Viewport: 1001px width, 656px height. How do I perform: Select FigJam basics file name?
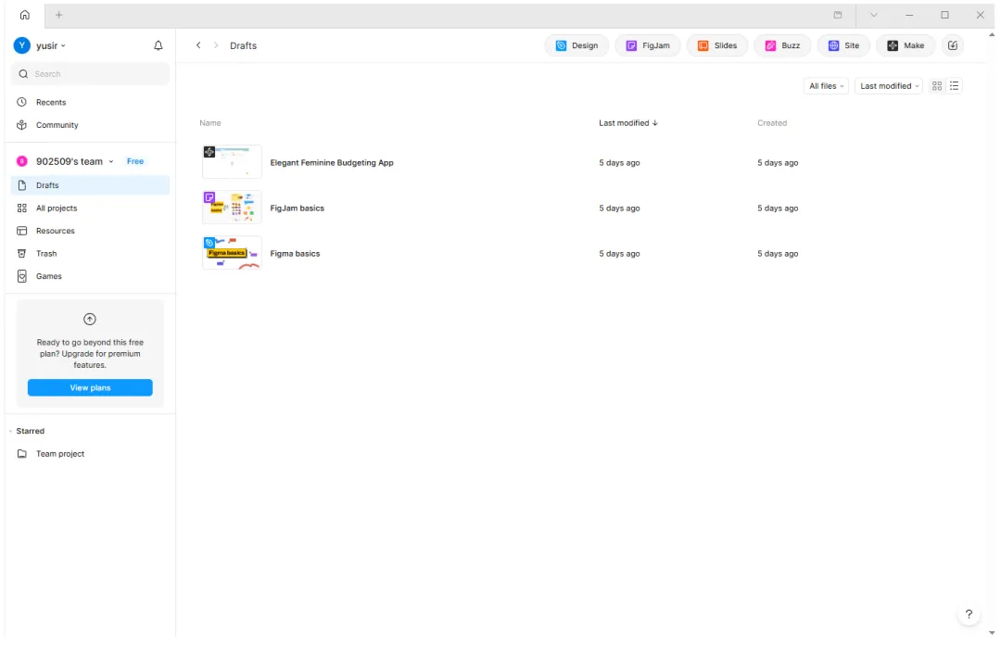(297, 208)
